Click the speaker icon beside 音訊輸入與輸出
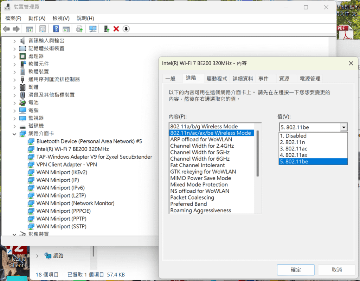This screenshot has height=281, width=360. point(22,41)
